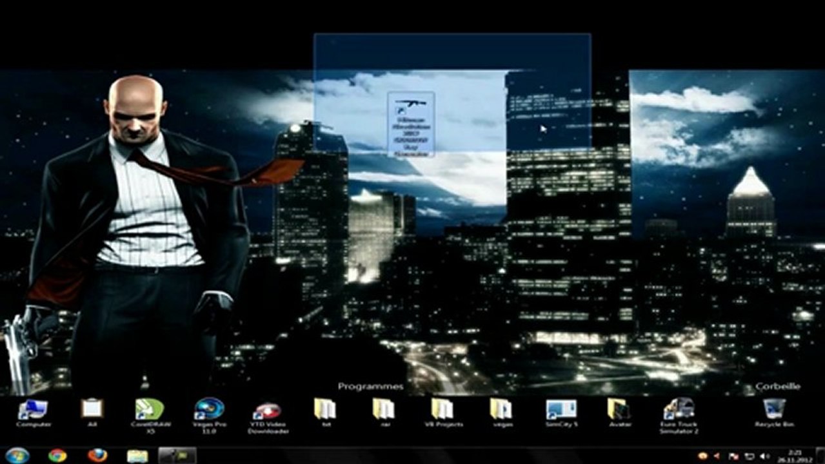Launch the CorelDRAW X5 shortcut
The image size is (825, 464).
click(x=150, y=416)
